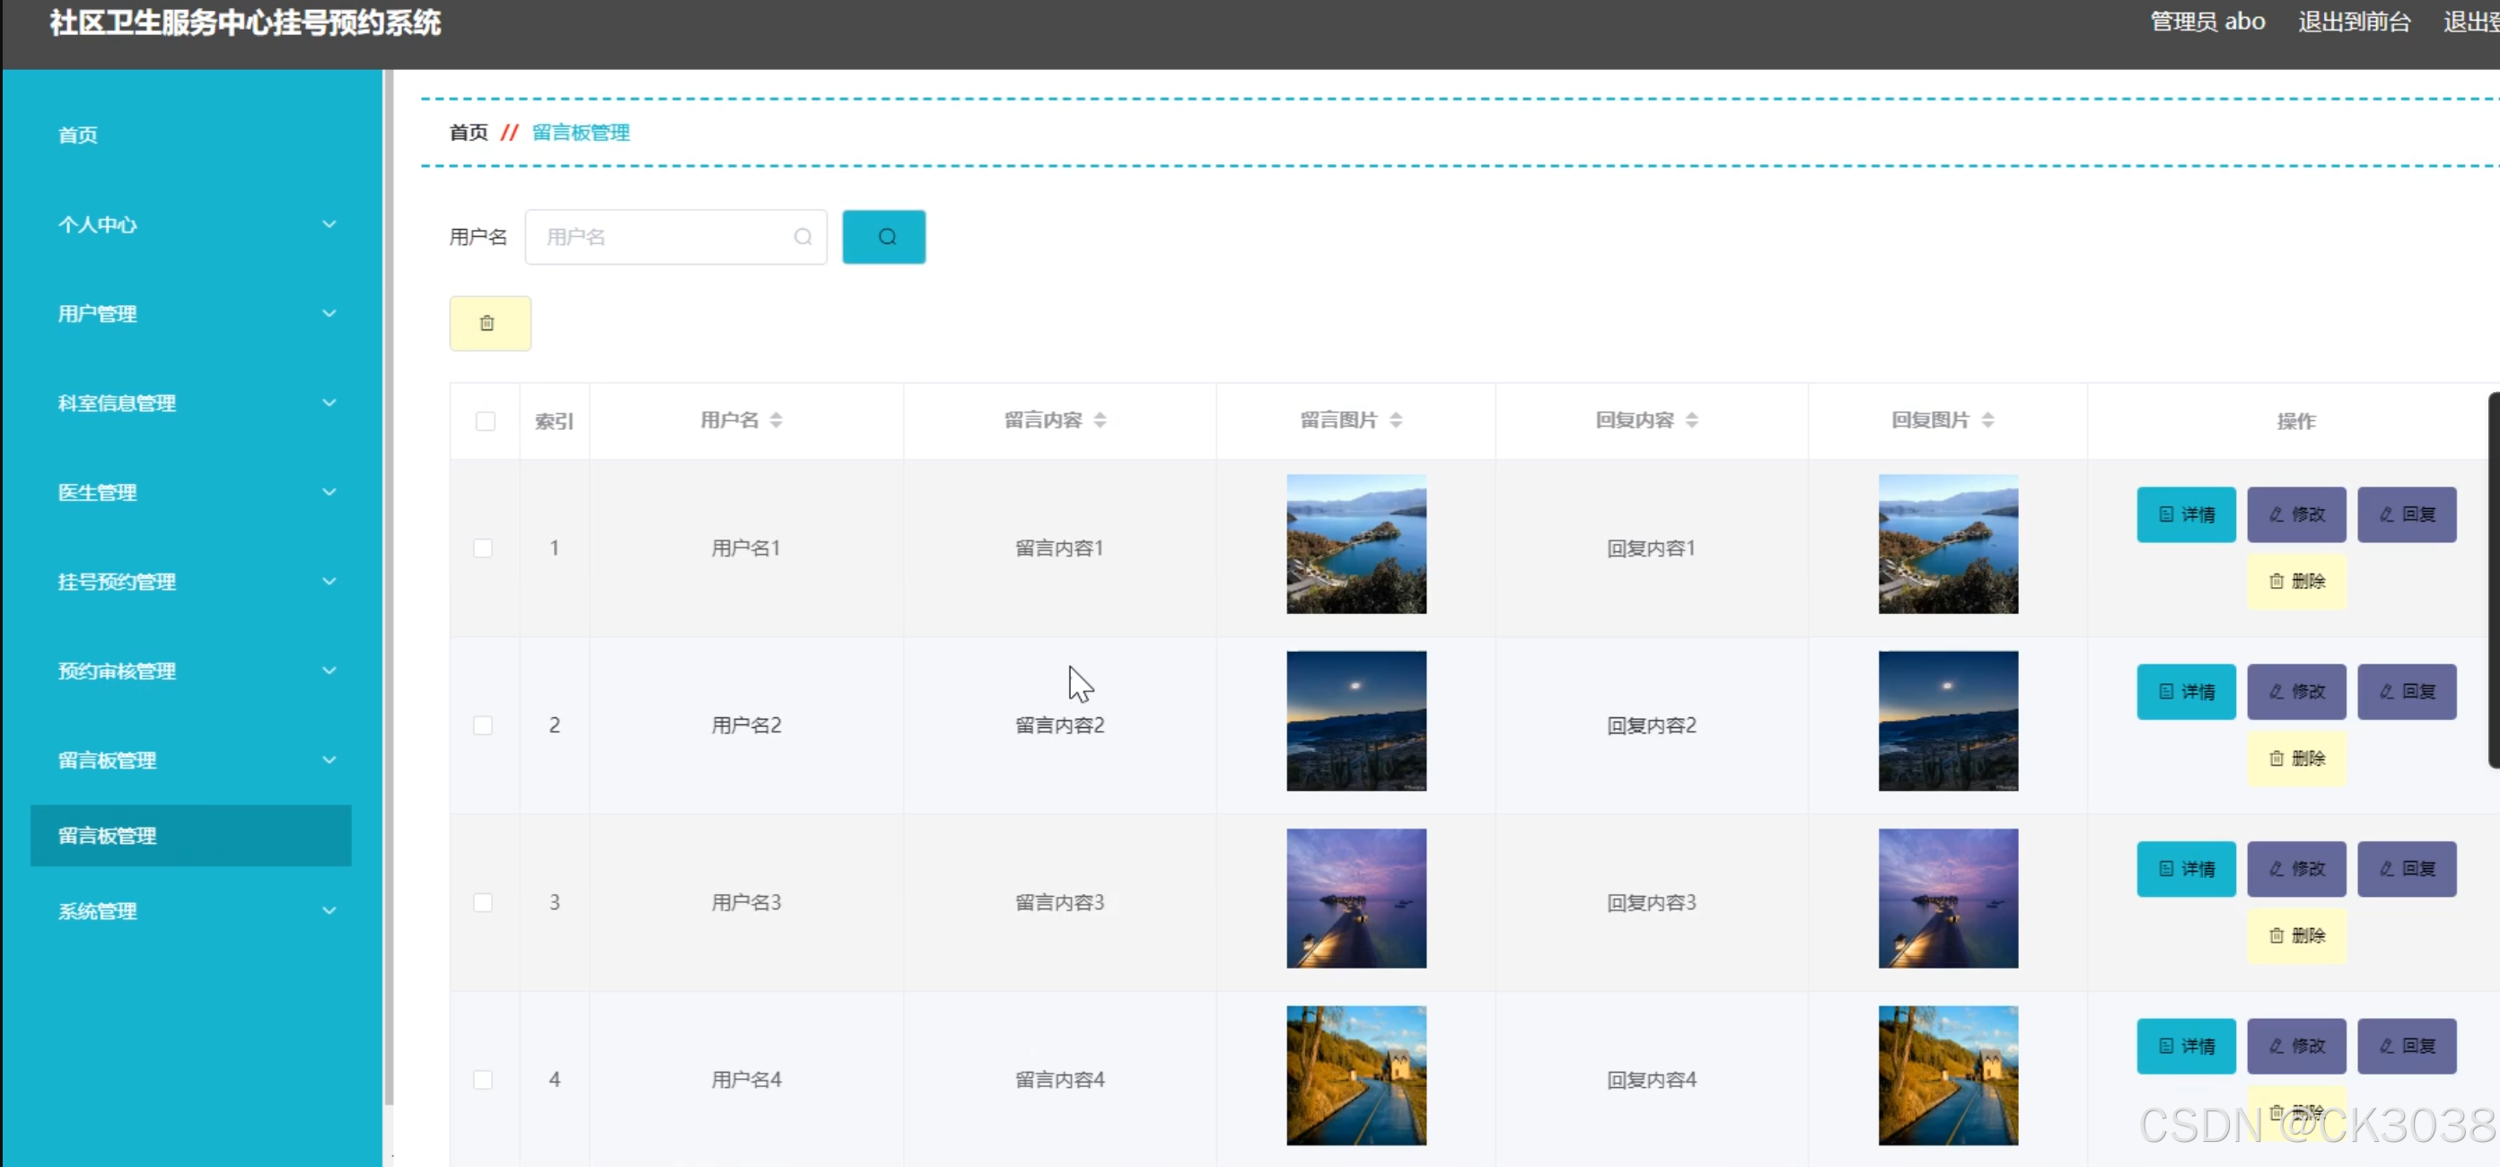Click 首页 breadcrumb link

[x=468, y=132]
